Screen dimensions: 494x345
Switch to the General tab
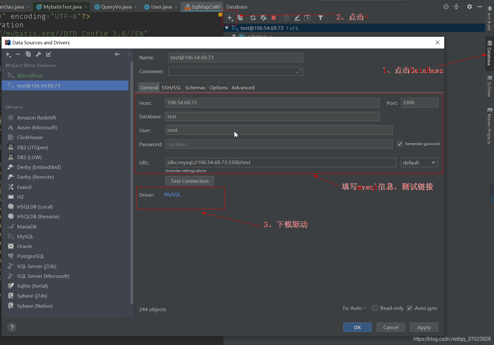tap(149, 87)
